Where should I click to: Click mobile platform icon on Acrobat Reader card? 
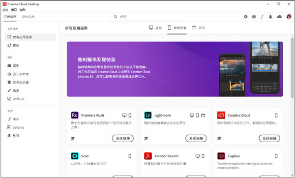click(x=203, y=156)
